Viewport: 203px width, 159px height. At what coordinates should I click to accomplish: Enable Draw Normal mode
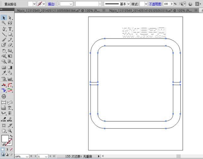point(3,154)
